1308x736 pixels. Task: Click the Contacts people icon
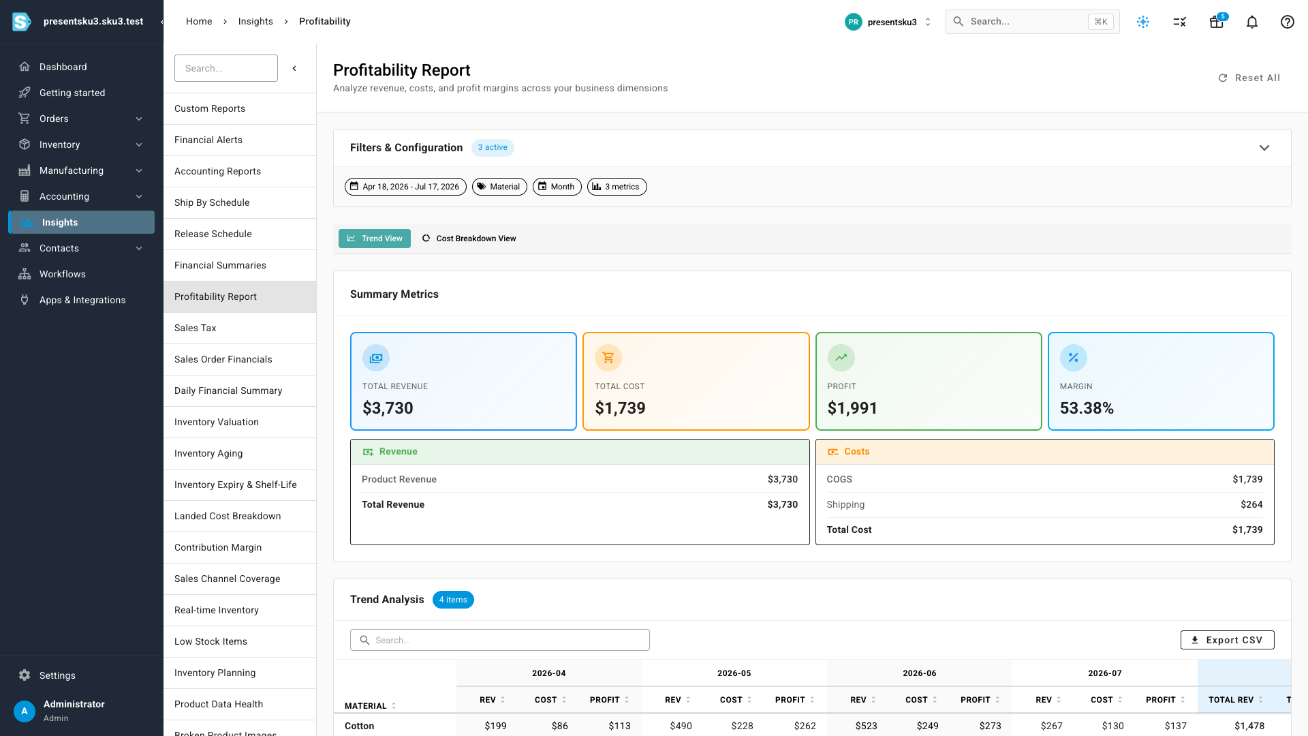click(25, 248)
